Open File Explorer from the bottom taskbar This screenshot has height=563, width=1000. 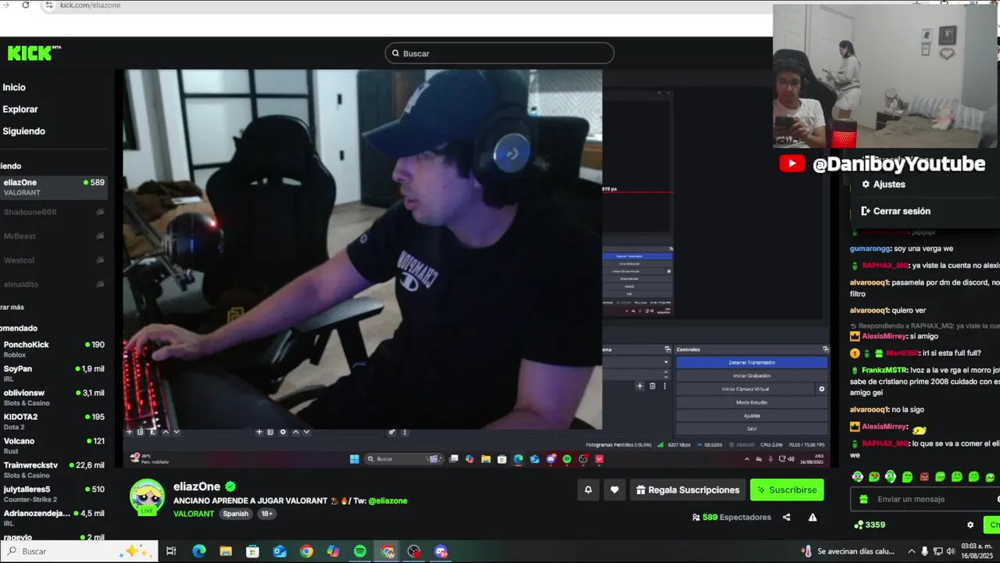tap(226, 551)
